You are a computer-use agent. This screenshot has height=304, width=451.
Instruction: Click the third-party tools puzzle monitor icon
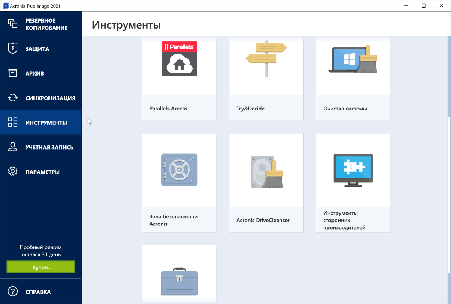point(353,170)
